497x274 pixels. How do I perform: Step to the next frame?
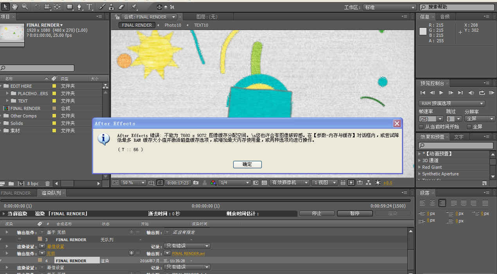451,93
